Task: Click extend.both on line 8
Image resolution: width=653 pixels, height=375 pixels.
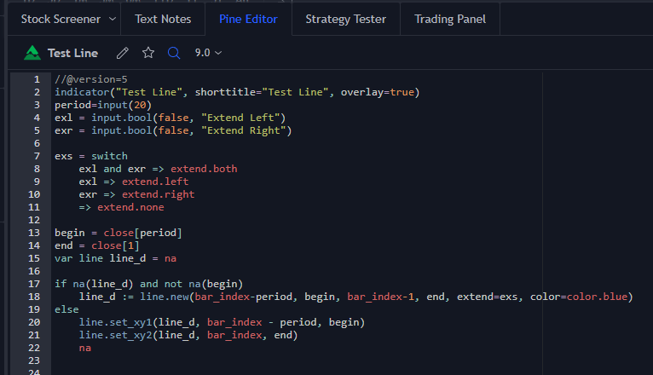Action: [204, 169]
